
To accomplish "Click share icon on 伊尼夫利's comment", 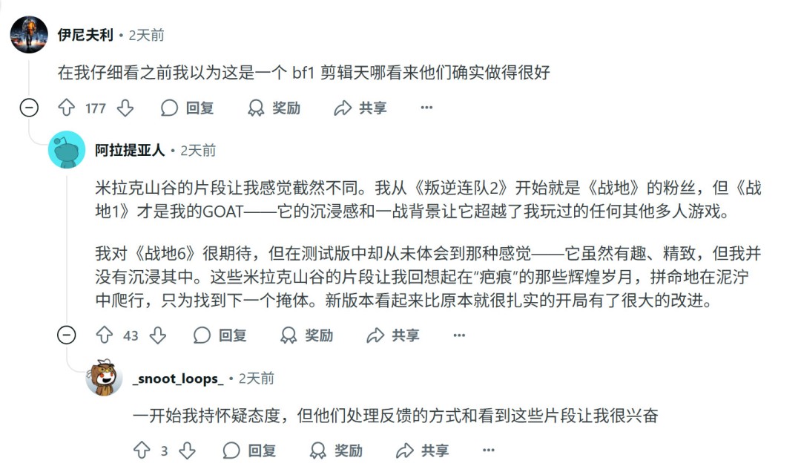I will [x=343, y=108].
